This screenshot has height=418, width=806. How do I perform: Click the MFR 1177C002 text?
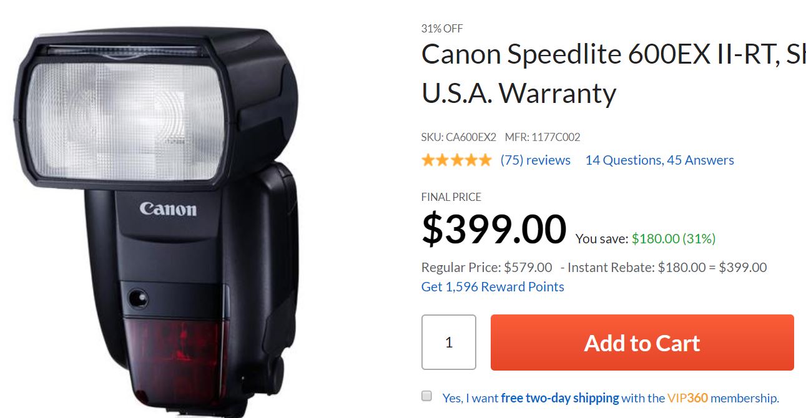pos(542,137)
